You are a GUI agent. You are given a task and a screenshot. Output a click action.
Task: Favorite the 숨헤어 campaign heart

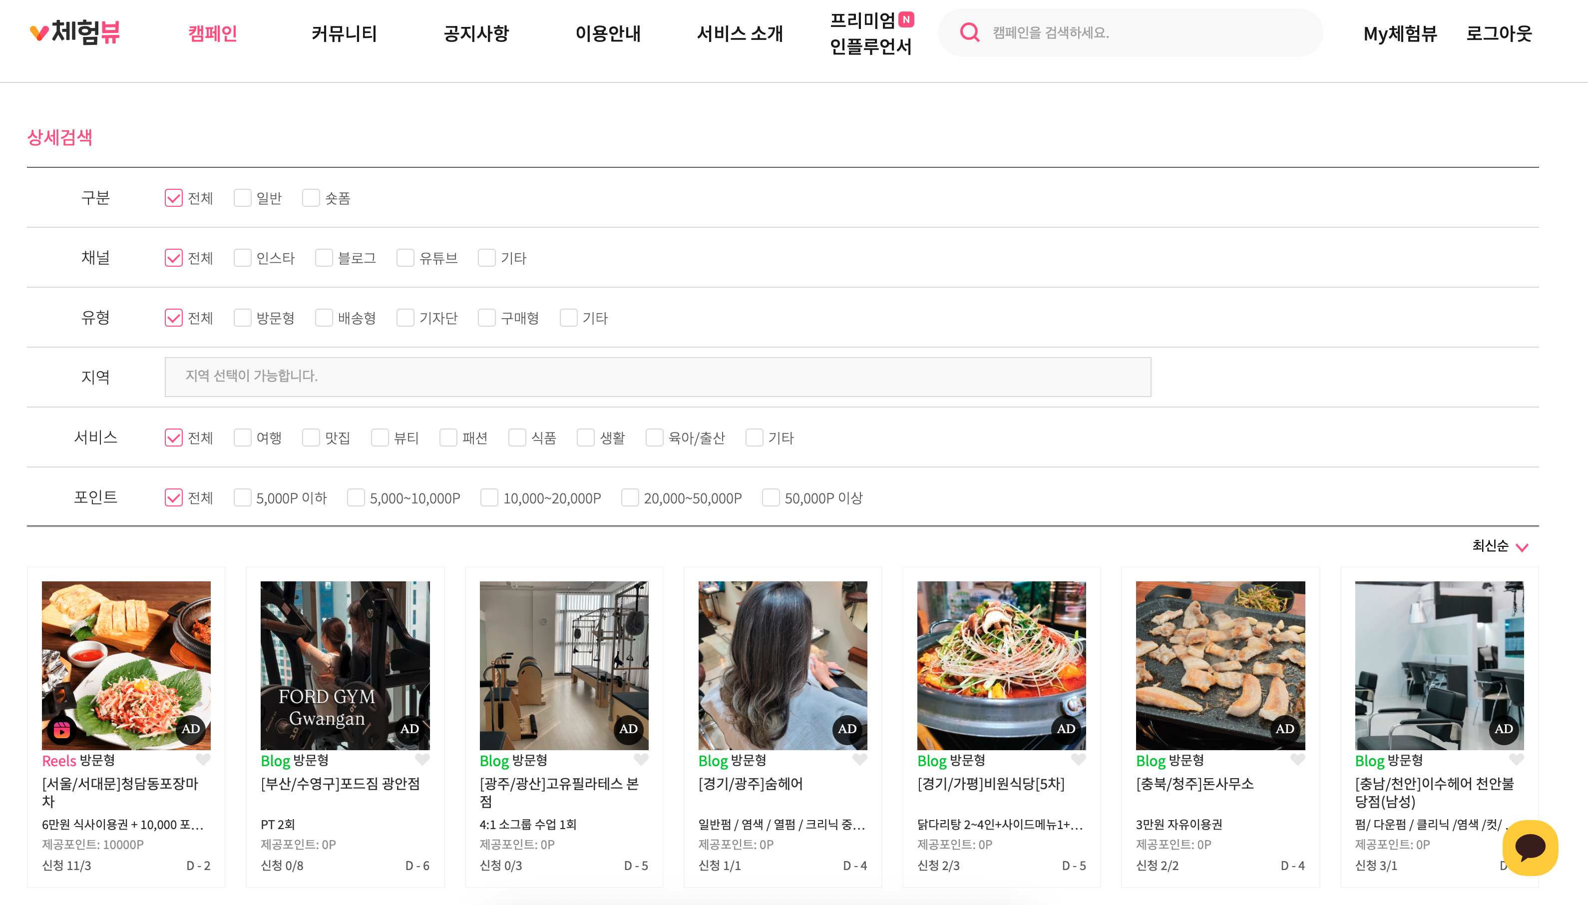pos(860,759)
